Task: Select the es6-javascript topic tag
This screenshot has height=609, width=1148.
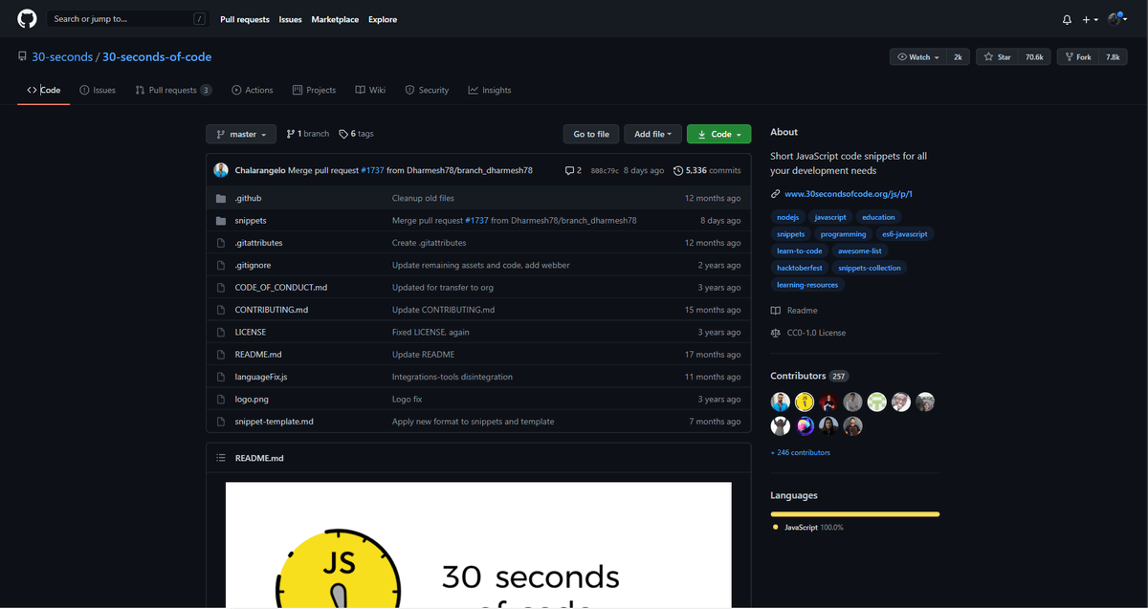Action: point(904,234)
